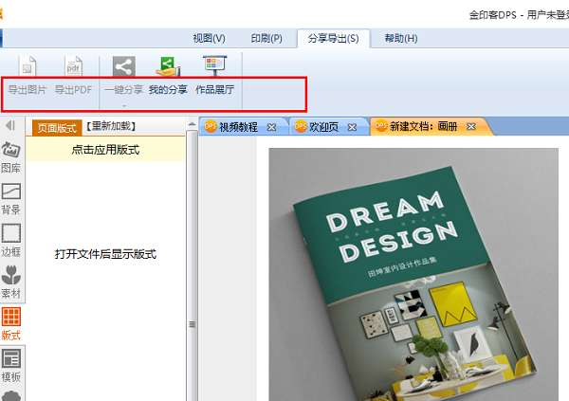Switch to the 欢迎页 document tab

tap(324, 127)
